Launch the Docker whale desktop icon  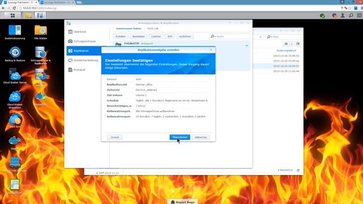pos(15,143)
